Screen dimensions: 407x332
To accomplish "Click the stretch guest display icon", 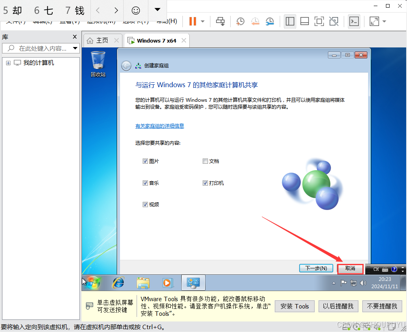I will click(x=374, y=21).
